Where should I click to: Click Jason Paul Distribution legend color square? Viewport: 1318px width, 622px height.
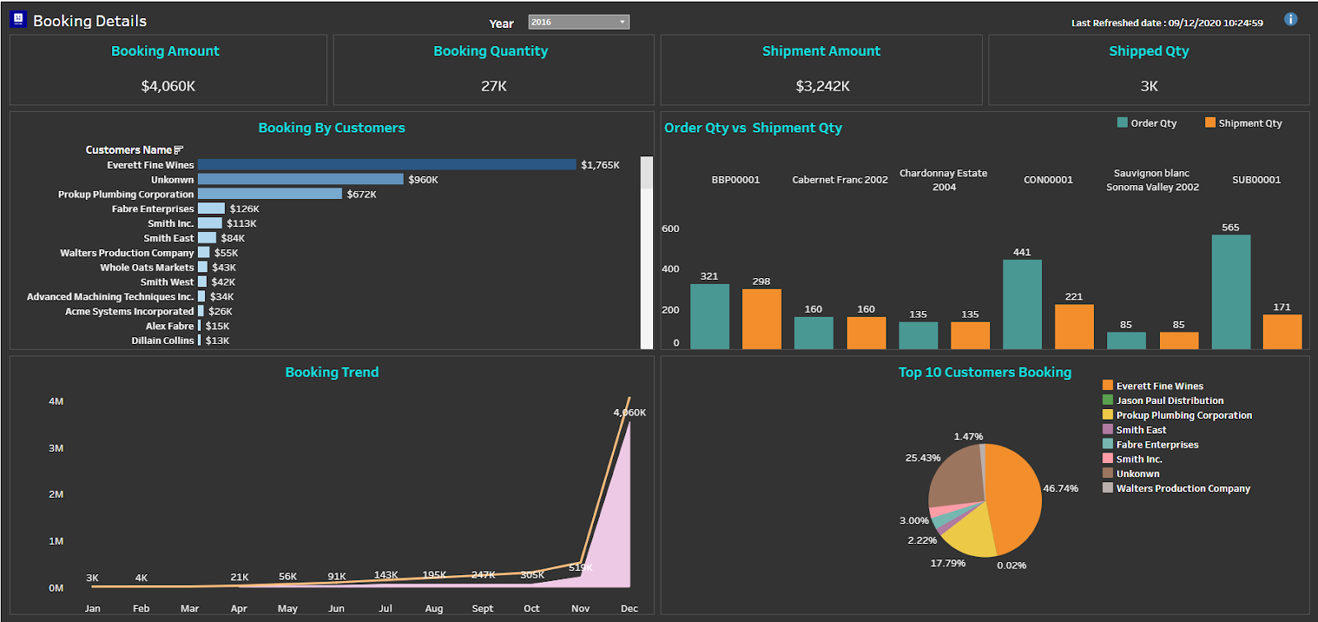pos(1108,400)
